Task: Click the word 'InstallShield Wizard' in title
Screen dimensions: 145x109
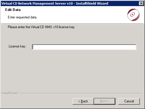Action: point(92,3)
